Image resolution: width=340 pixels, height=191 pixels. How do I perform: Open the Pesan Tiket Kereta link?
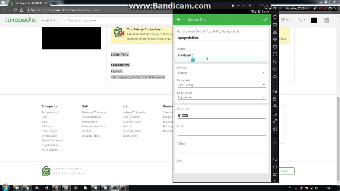52,141
